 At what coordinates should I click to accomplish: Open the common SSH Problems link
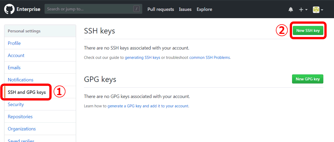[x=210, y=57]
